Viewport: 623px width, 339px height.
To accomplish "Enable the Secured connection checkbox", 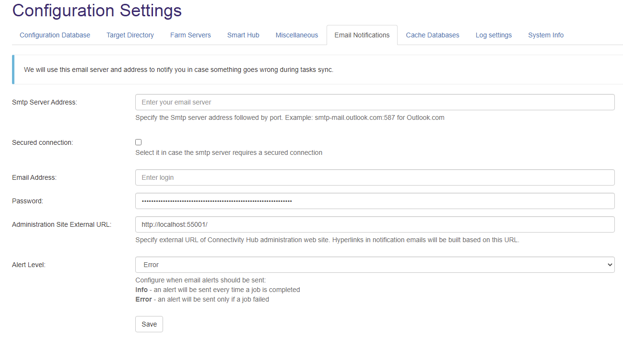I will pos(139,142).
